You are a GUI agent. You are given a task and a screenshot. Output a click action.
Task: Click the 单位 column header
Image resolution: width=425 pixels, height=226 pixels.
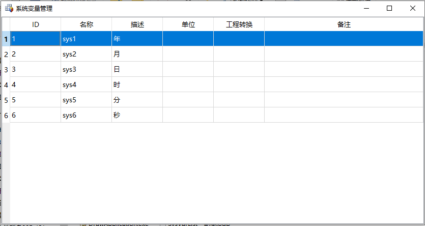[188, 24]
